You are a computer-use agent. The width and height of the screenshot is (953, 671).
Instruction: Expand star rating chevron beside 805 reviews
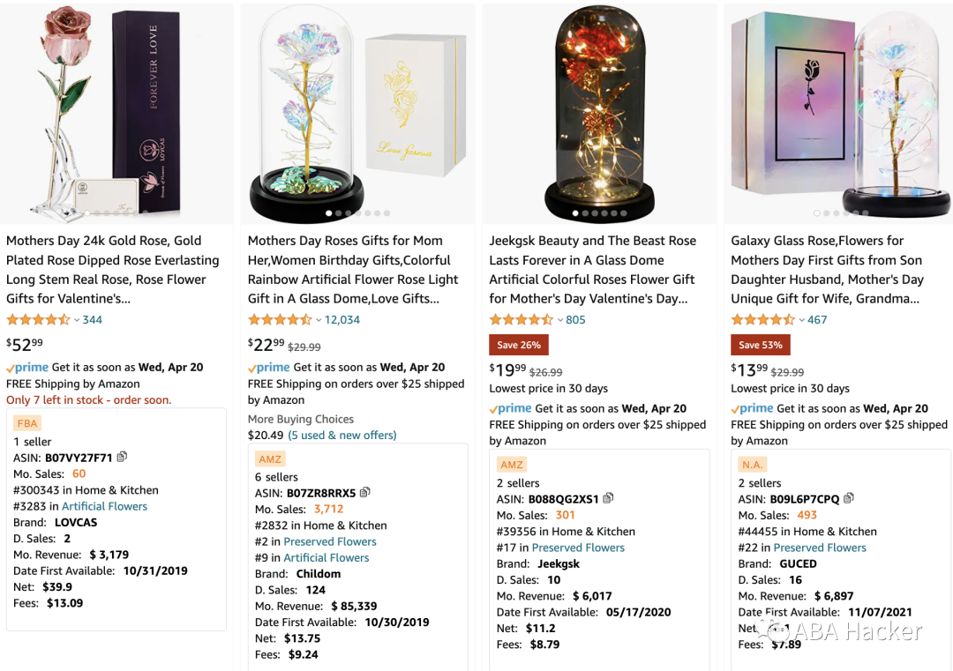(560, 320)
